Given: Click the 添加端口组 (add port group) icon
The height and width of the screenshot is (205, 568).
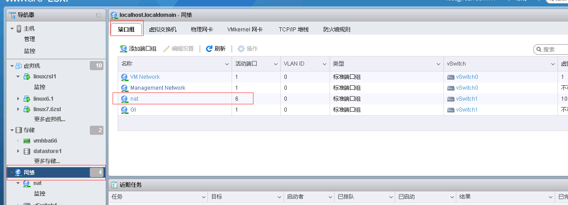Looking at the screenshot, I should pos(123,49).
